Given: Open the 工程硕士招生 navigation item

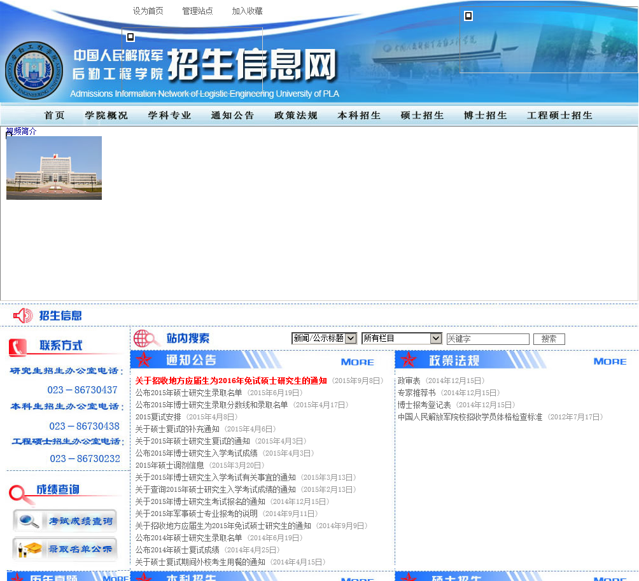Looking at the screenshot, I should (559, 115).
